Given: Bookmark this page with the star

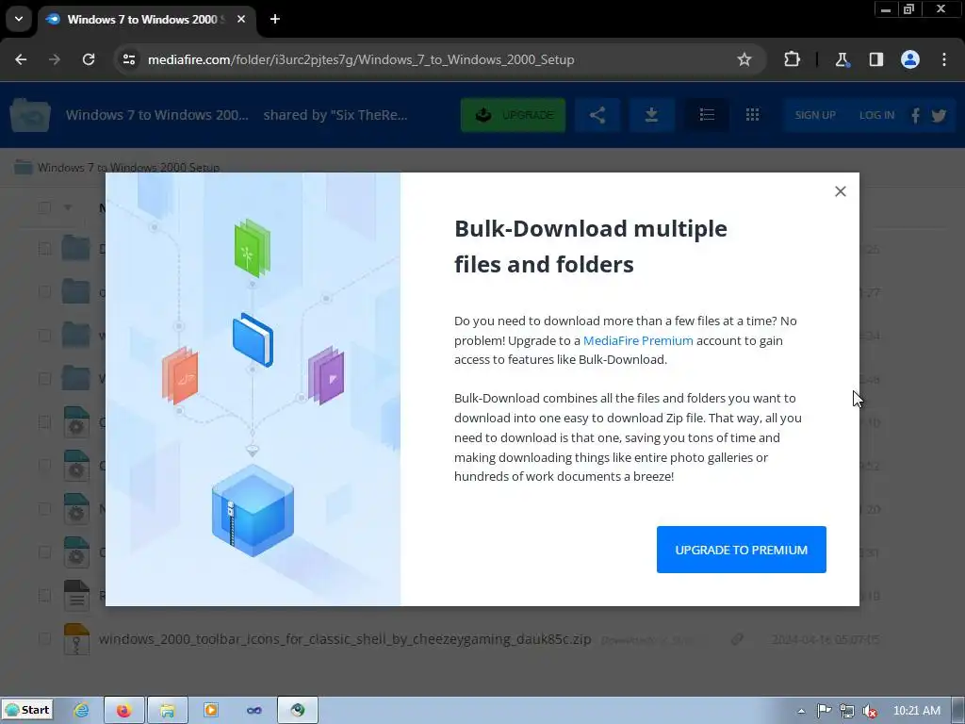Looking at the screenshot, I should click(x=744, y=59).
